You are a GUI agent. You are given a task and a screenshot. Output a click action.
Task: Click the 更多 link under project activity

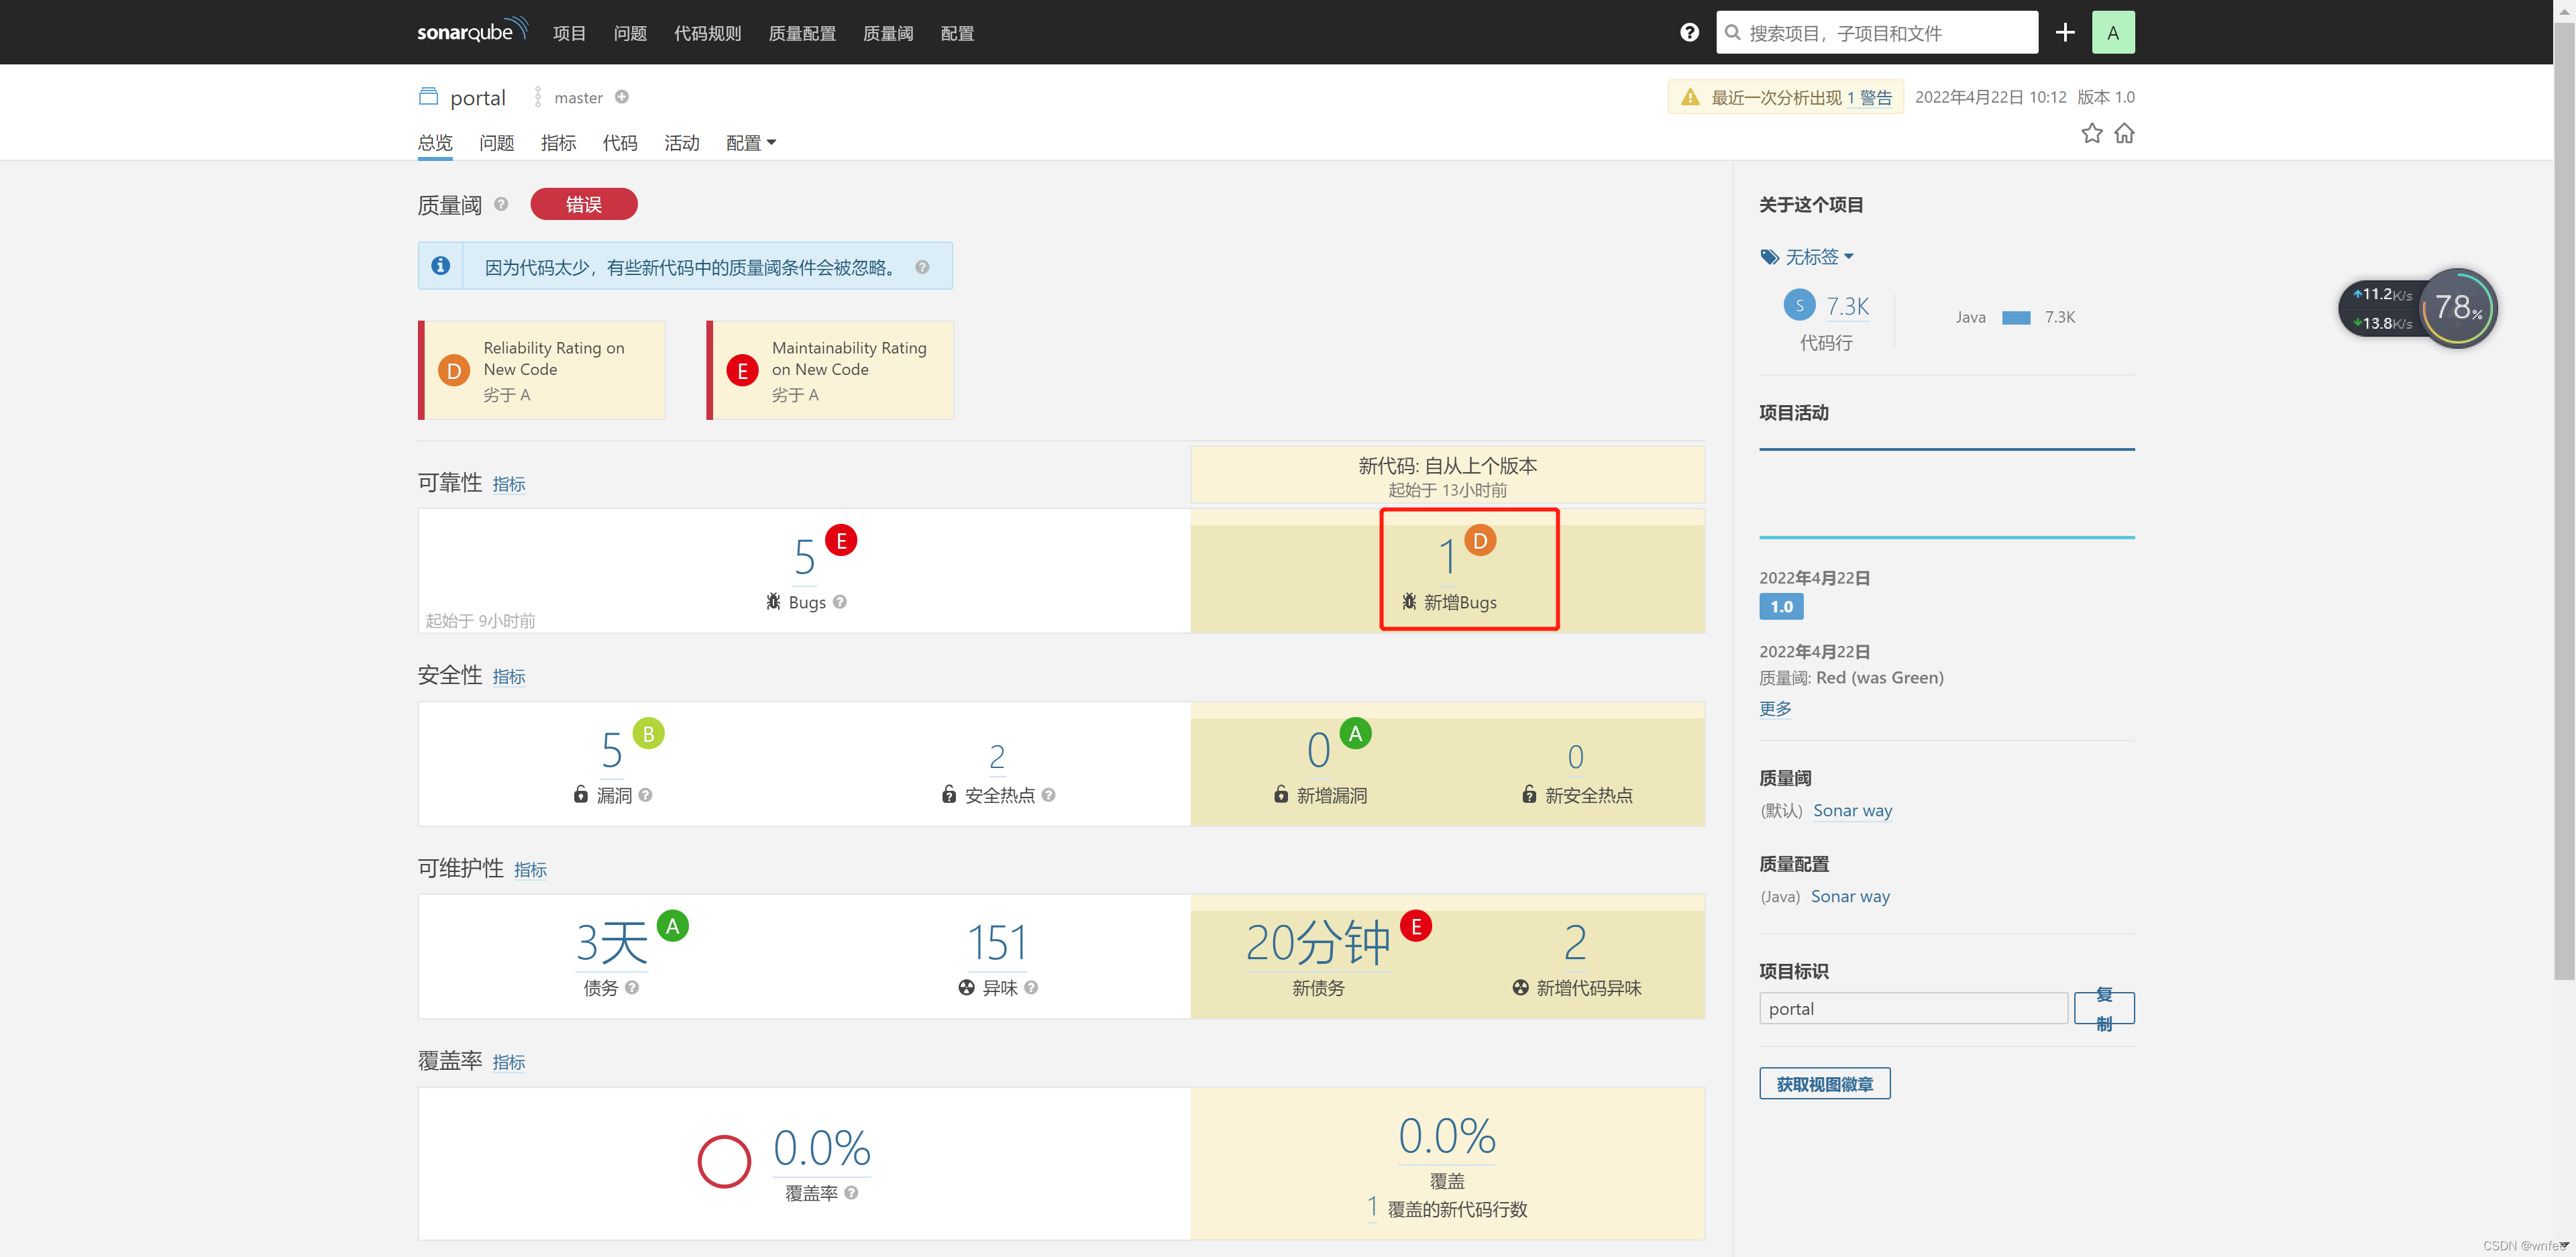click(1775, 708)
